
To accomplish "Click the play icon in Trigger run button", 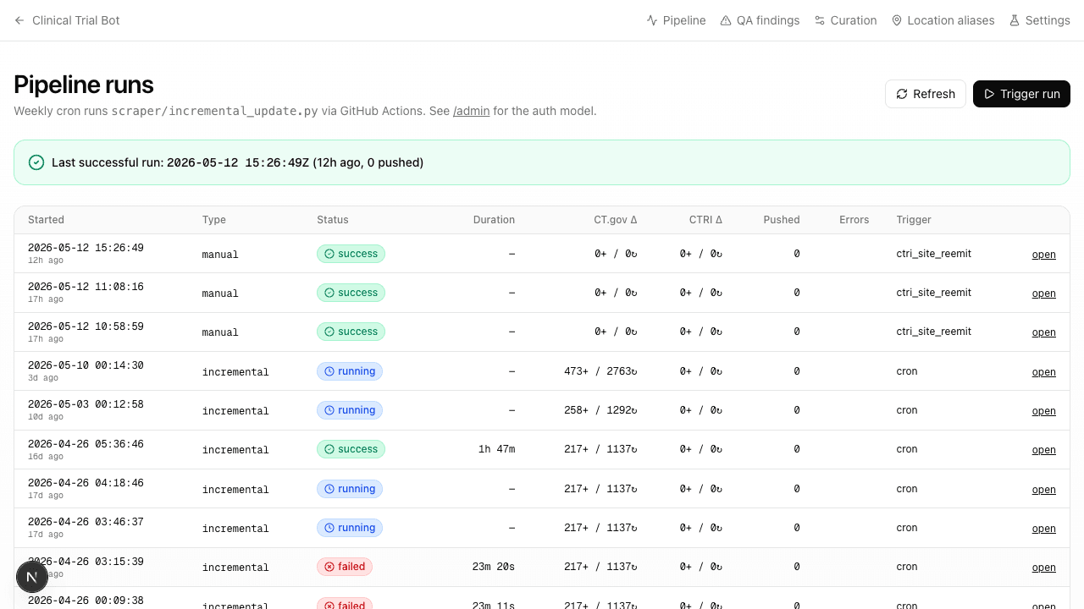I will [989, 94].
